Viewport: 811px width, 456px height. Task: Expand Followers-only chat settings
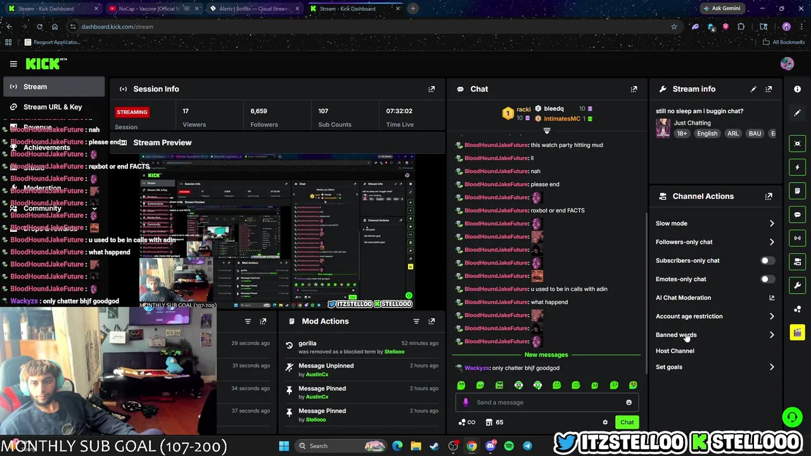point(772,242)
